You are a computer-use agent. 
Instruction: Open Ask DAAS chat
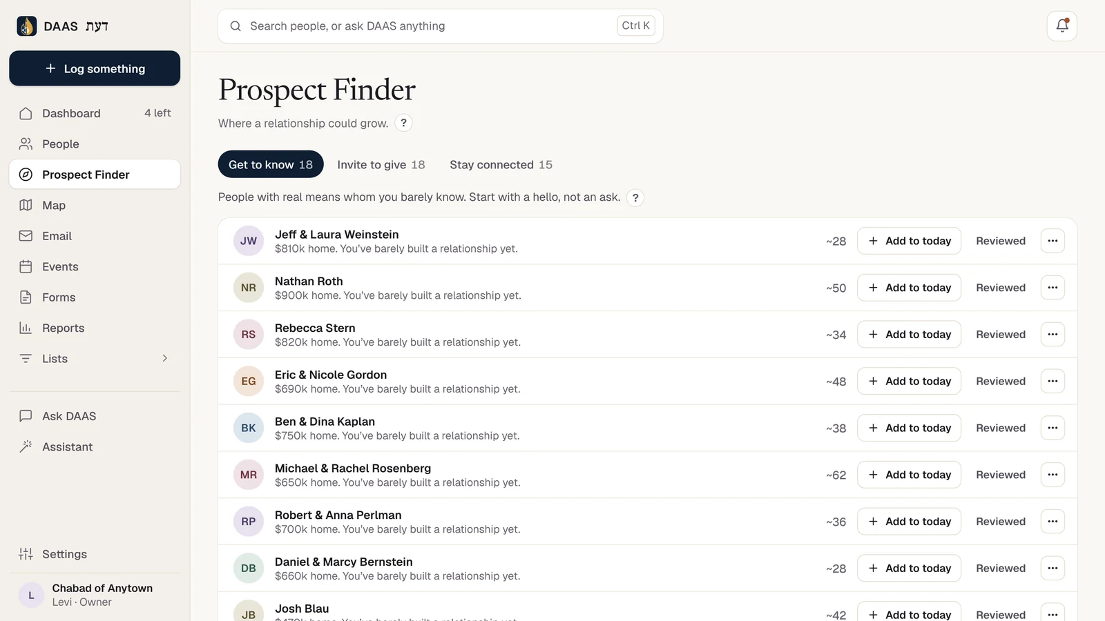point(95,416)
